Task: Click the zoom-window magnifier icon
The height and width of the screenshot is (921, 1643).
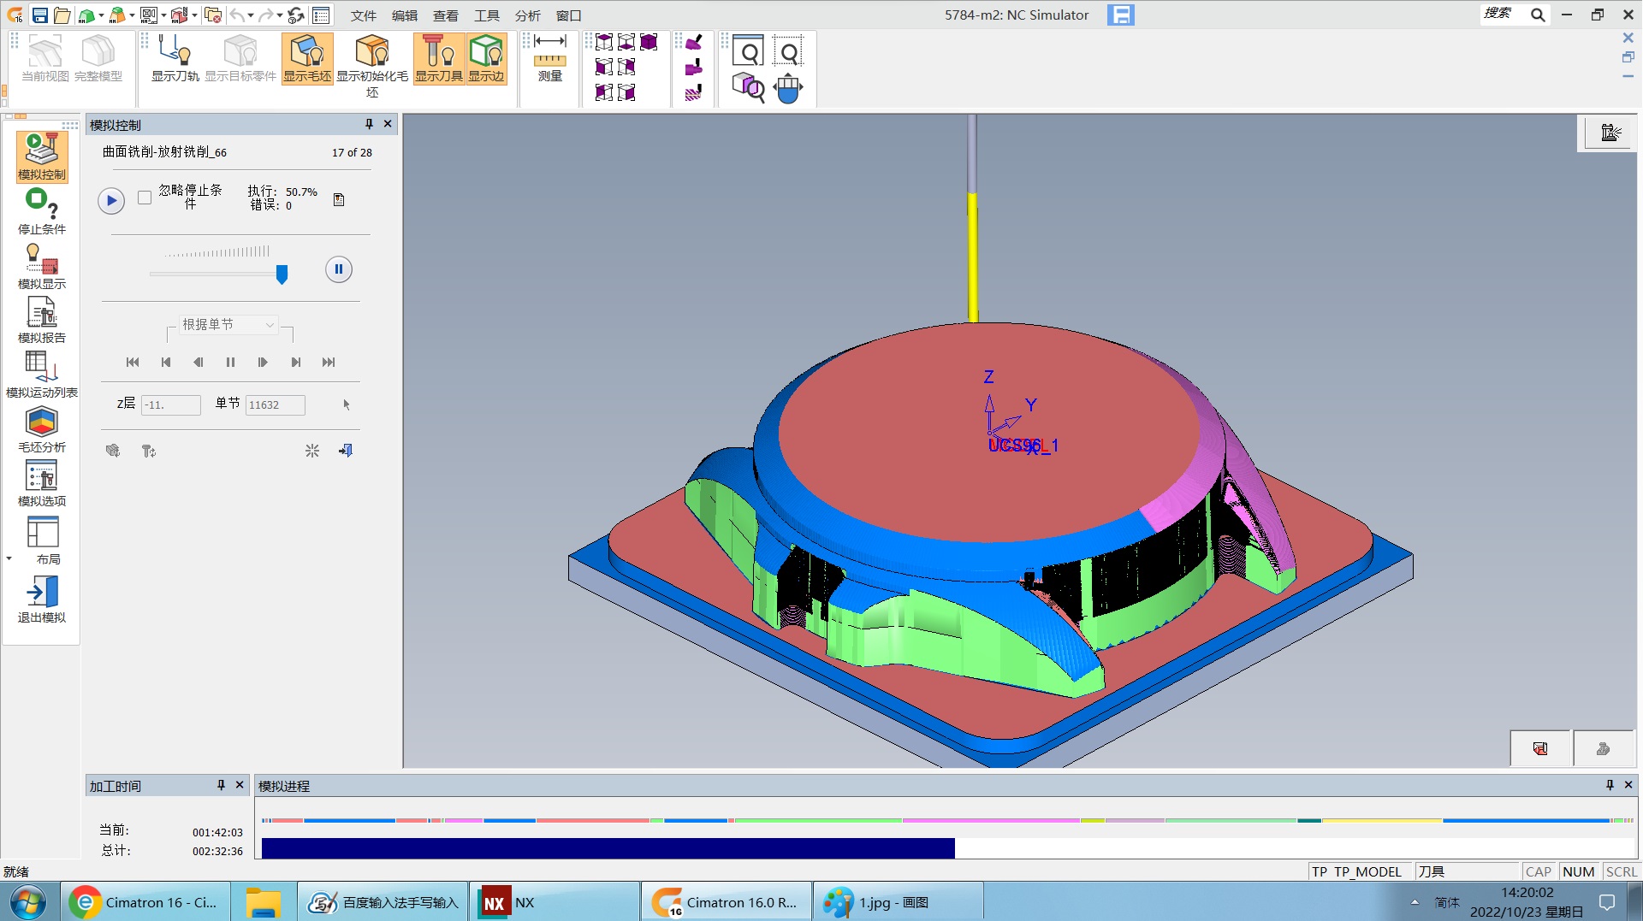Action: (749, 53)
